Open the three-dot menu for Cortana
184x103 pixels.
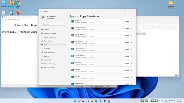point(132,77)
